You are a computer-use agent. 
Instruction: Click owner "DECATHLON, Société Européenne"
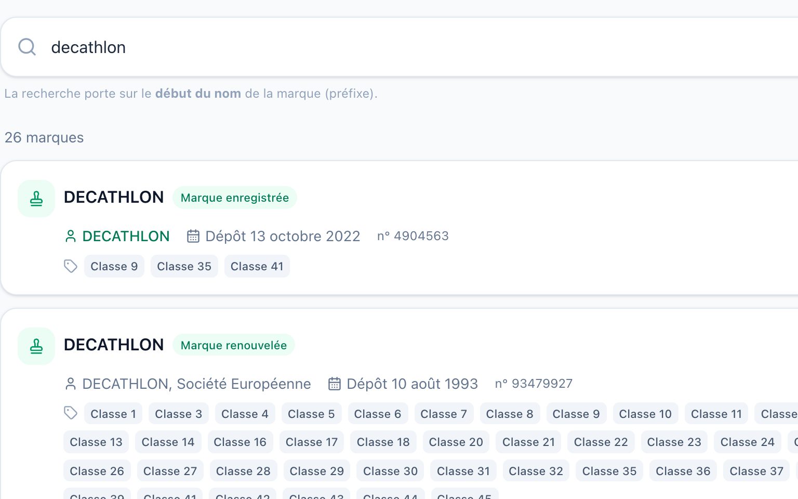coord(197,384)
